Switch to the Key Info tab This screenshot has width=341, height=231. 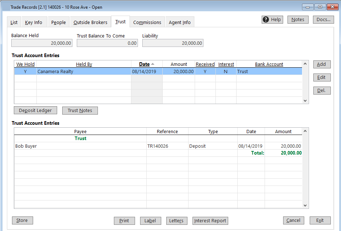click(34, 22)
